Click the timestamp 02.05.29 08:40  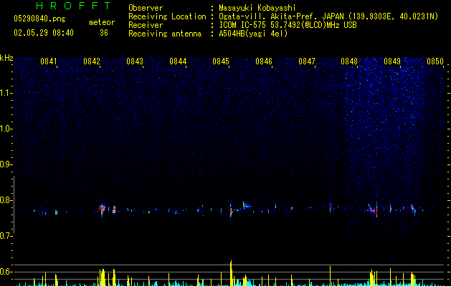(44, 33)
